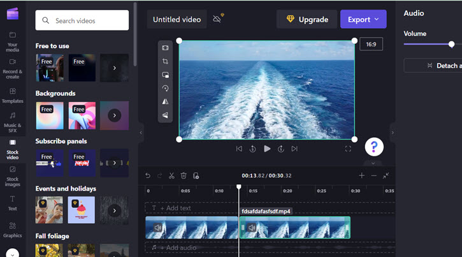Delete selected clip with trash icon
462x257 pixels.
[184, 175]
